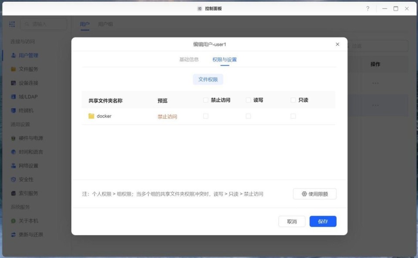
Task: Check the 只读 header checkbox
Action: 293,100
